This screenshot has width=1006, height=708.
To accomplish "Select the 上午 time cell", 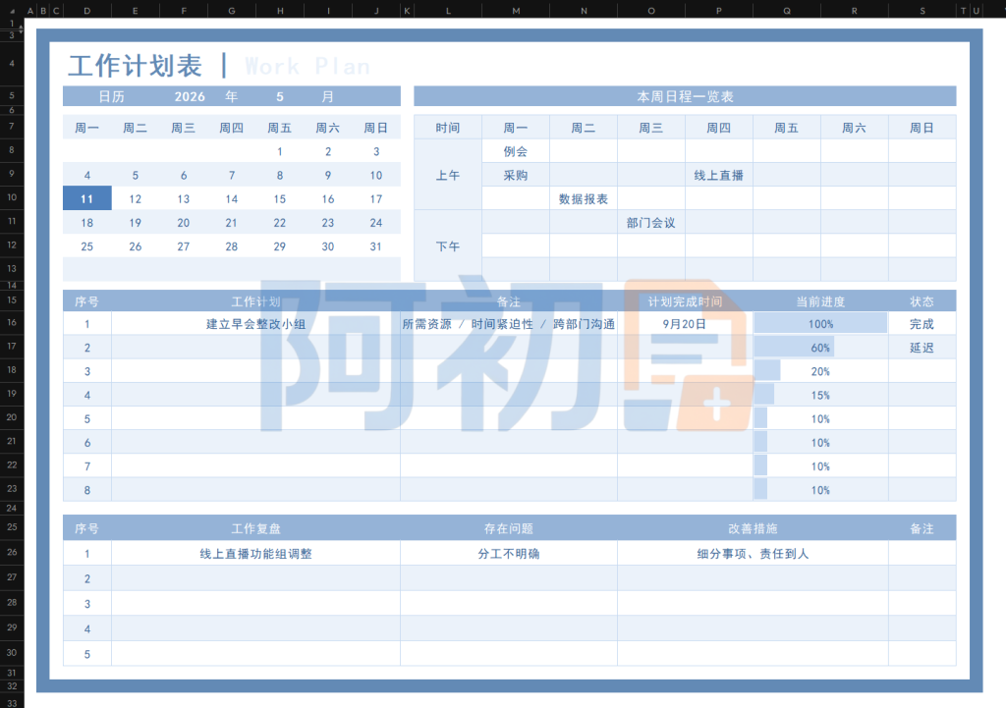I will coord(448,175).
